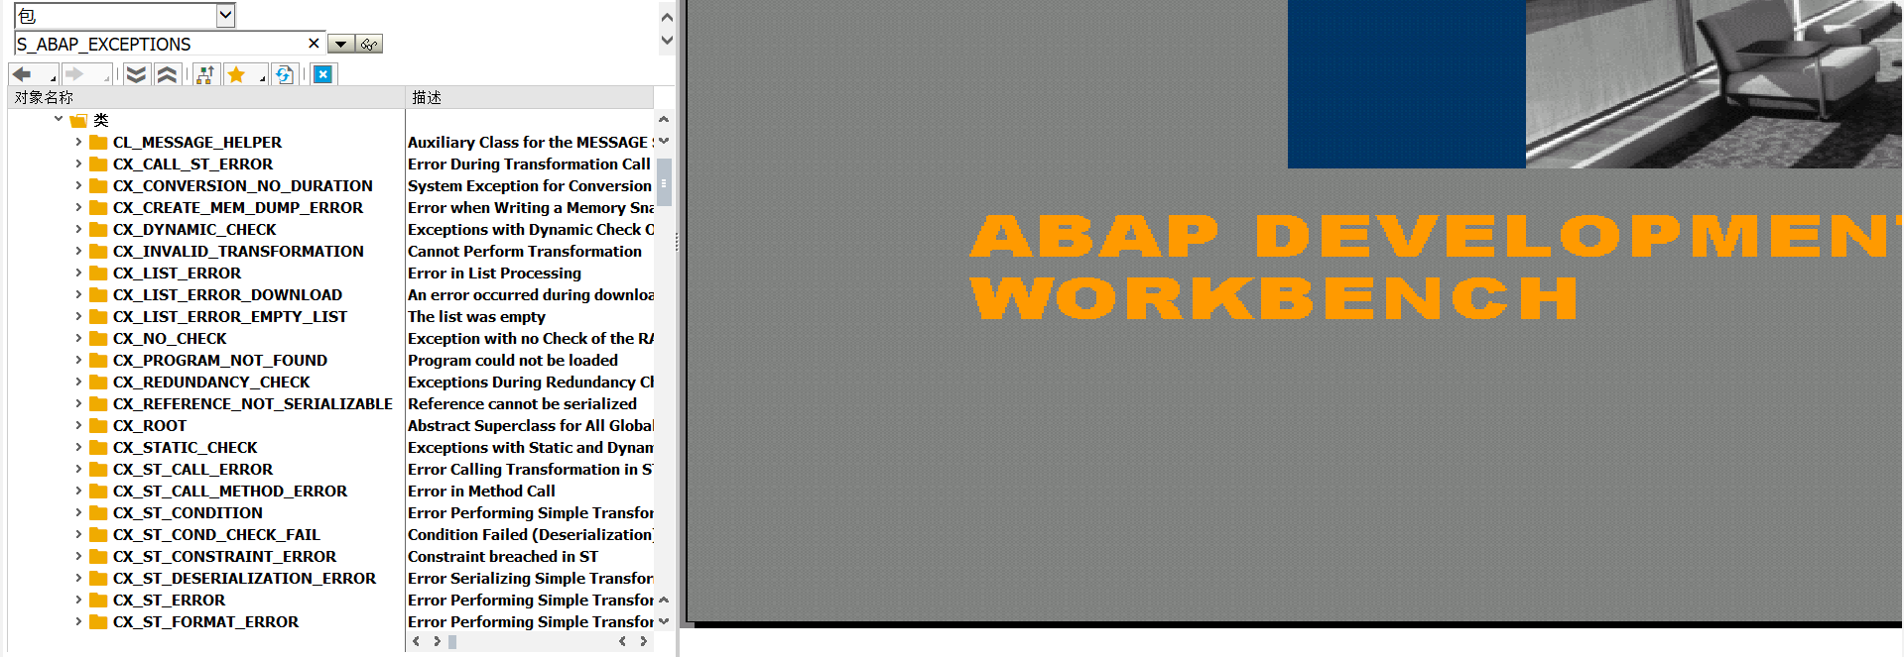Expand CX_ROOT node
1904x657 pixels.
78,425
